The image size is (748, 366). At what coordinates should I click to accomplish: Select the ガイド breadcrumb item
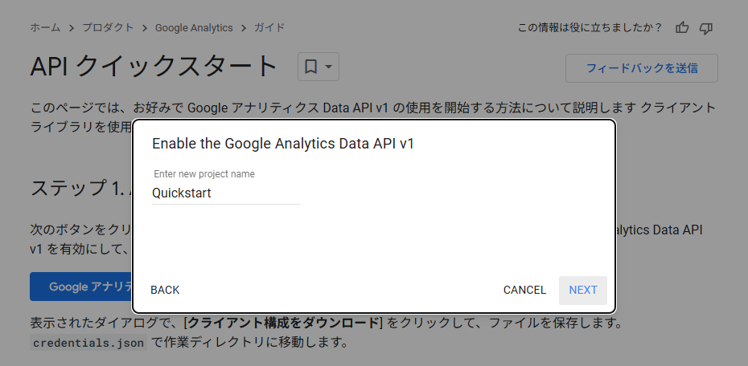pos(269,27)
